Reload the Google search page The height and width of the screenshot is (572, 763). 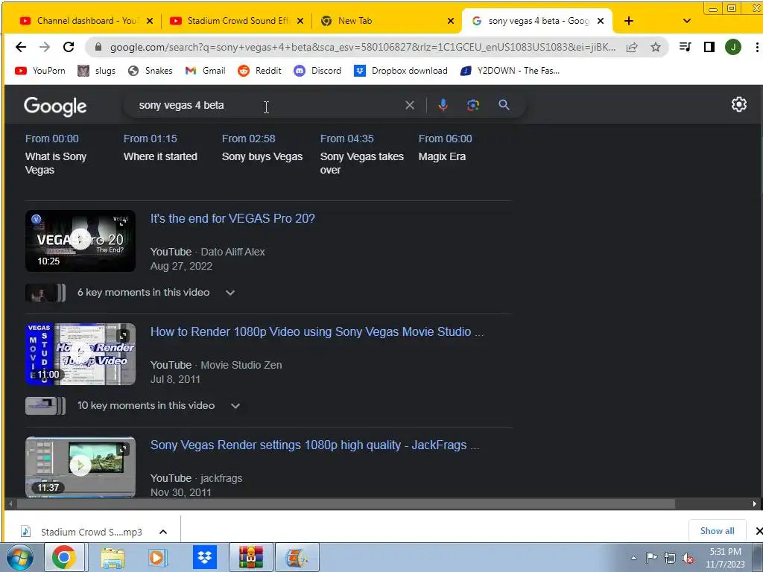point(69,47)
